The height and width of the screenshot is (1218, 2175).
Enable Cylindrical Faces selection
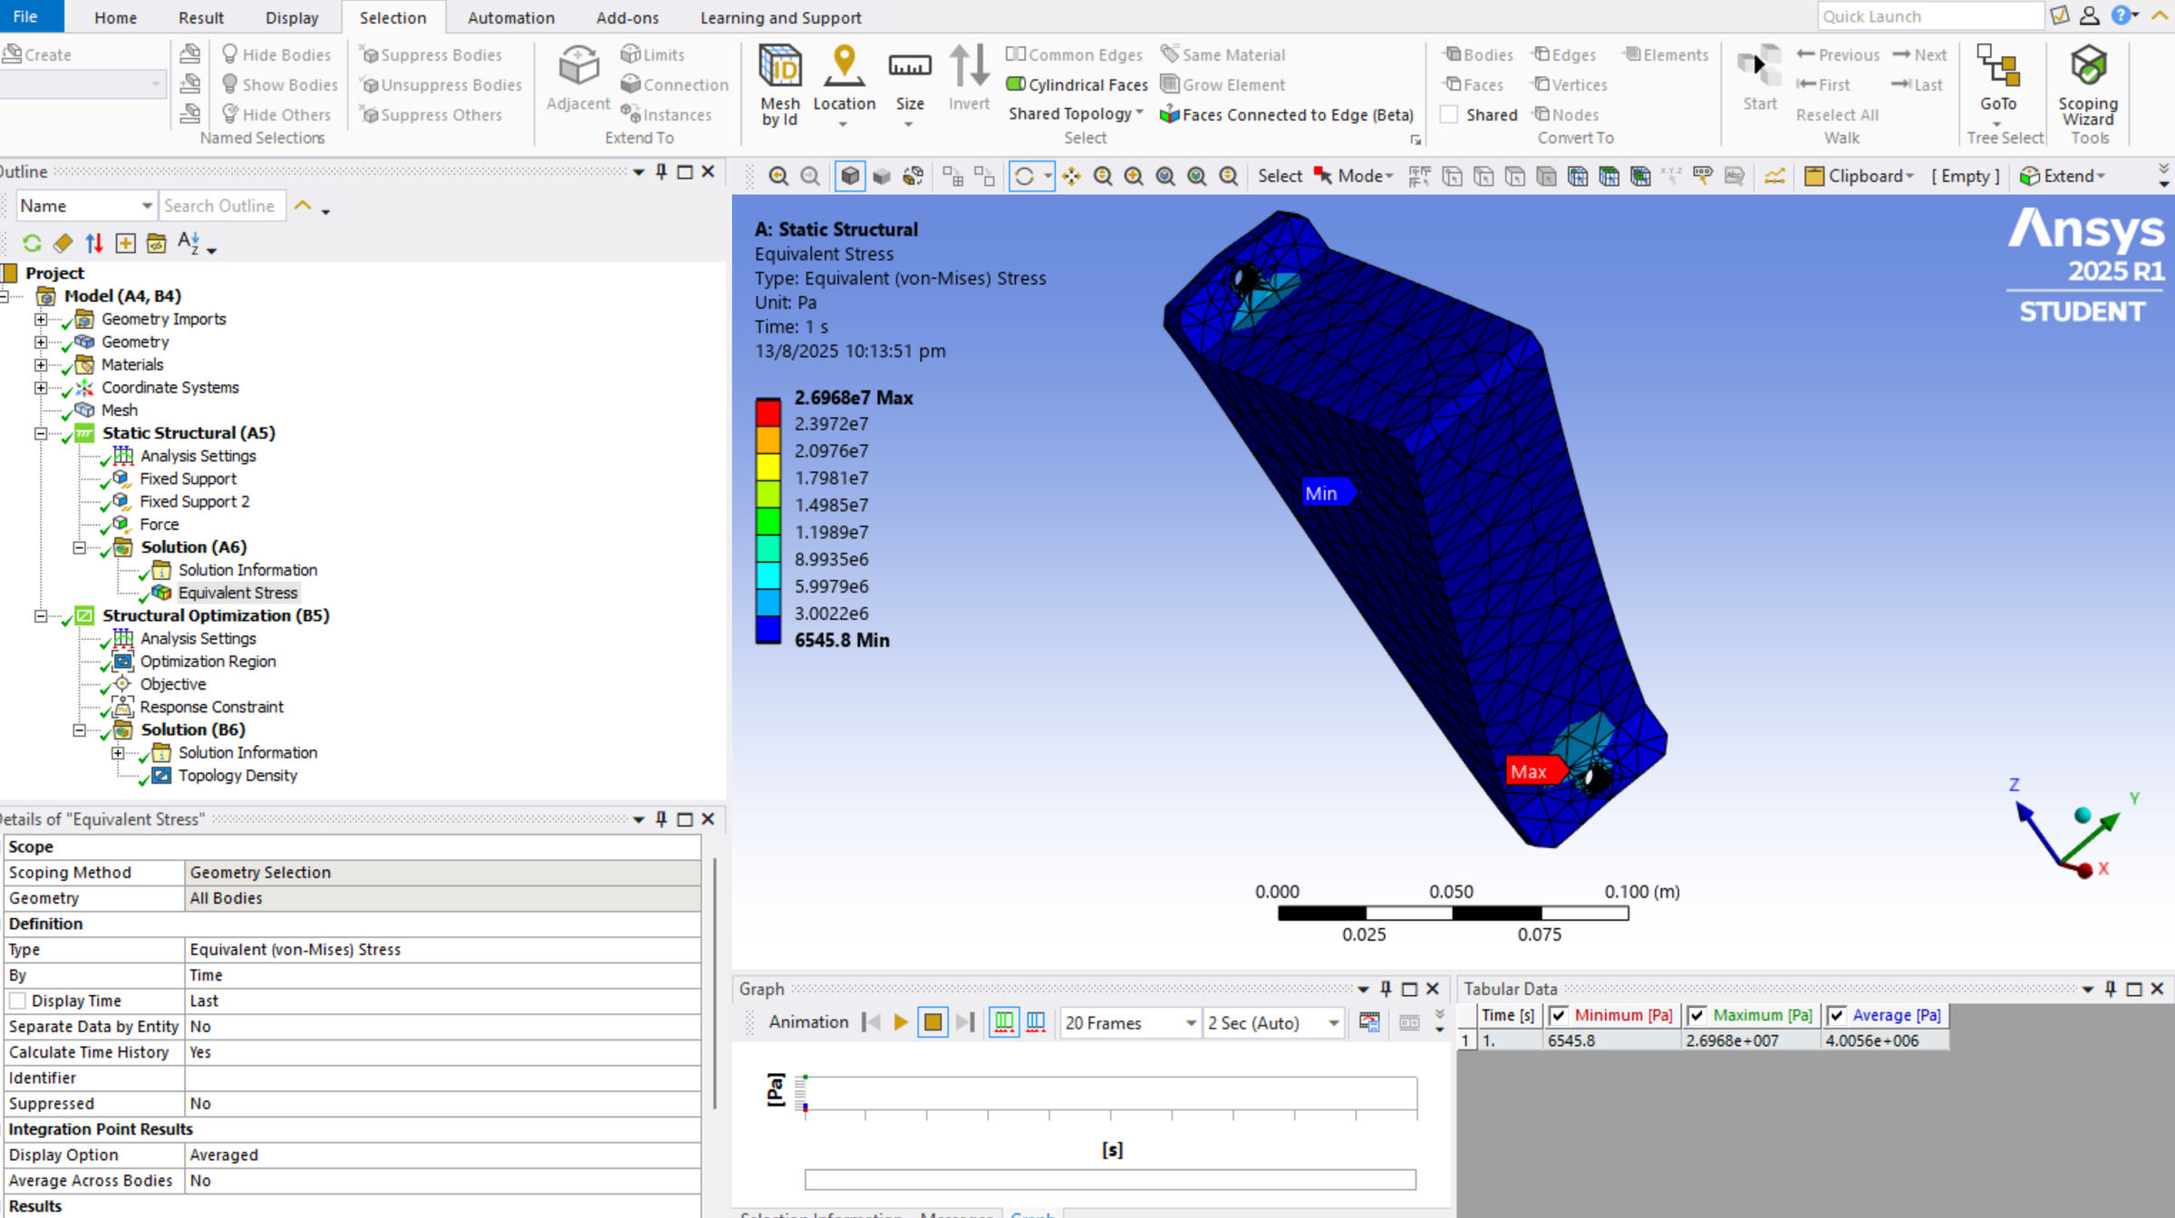[1077, 84]
